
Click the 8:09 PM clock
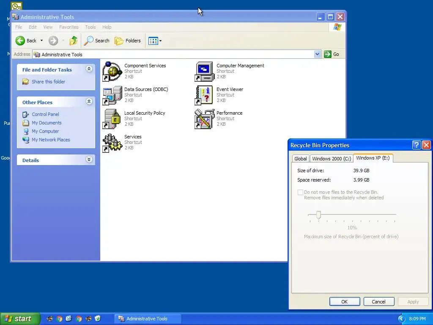tap(417, 319)
